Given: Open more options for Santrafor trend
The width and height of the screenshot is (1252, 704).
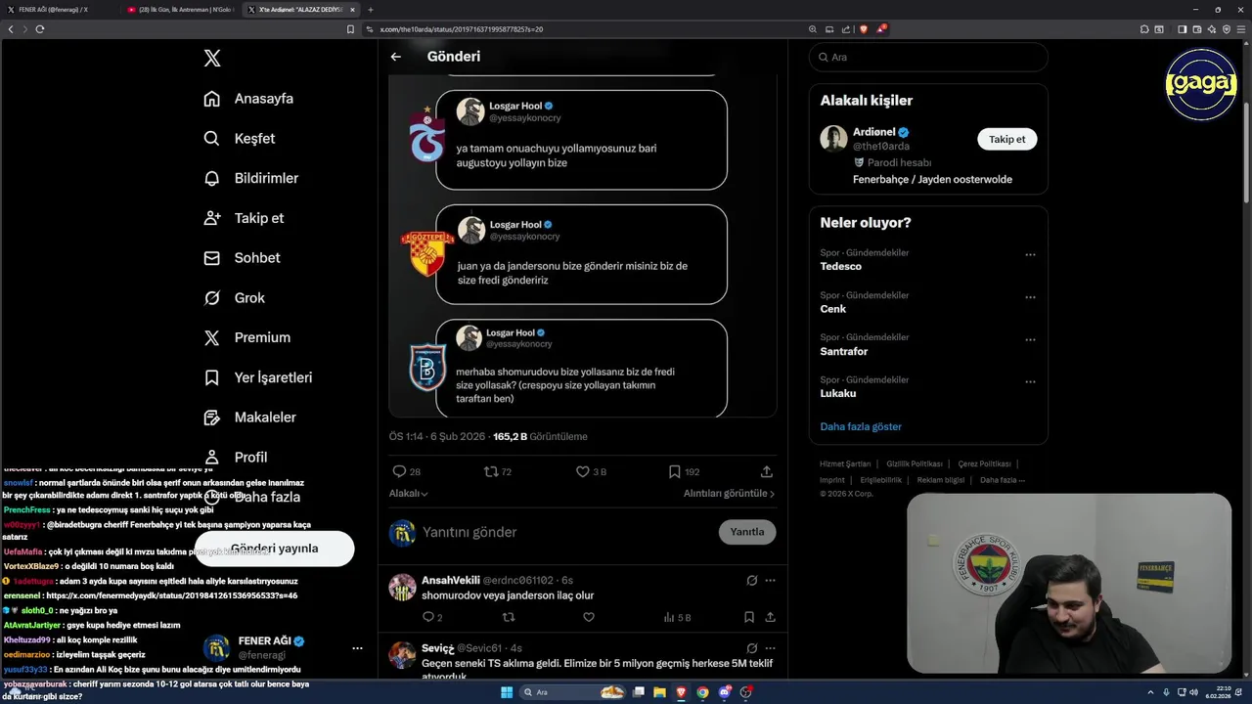Looking at the screenshot, I should click(x=1030, y=339).
